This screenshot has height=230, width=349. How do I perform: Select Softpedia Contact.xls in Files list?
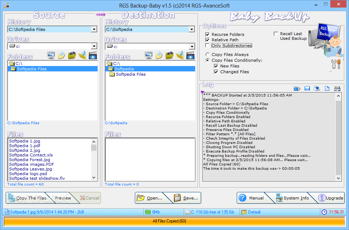pos(31,155)
